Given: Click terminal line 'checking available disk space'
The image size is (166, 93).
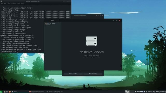Looking at the screenshot, I should click(16, 28).
